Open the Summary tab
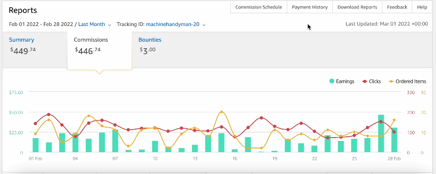Viewport: 436px width, 174px height. coord(21,40)
